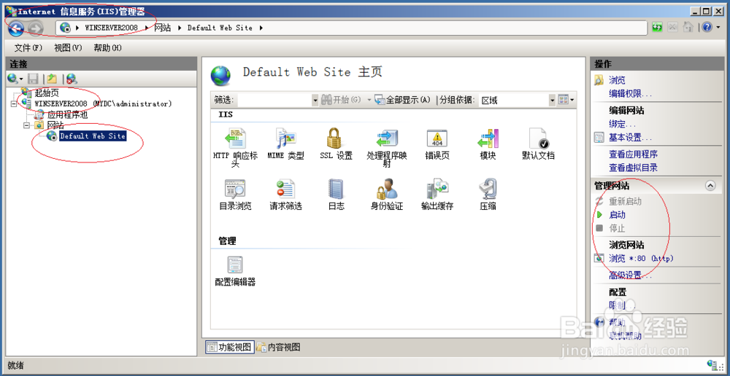Click the 高级设置... link
The image size is (730, 376).
click(x=631, y=275)
